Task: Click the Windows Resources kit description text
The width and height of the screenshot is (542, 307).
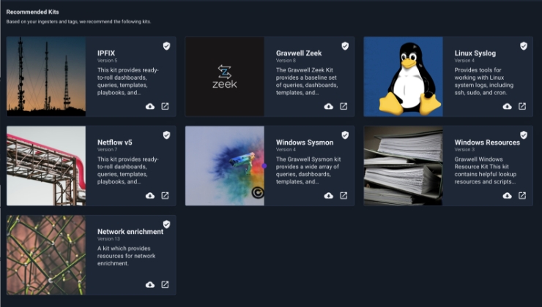Action: (486, 170)
